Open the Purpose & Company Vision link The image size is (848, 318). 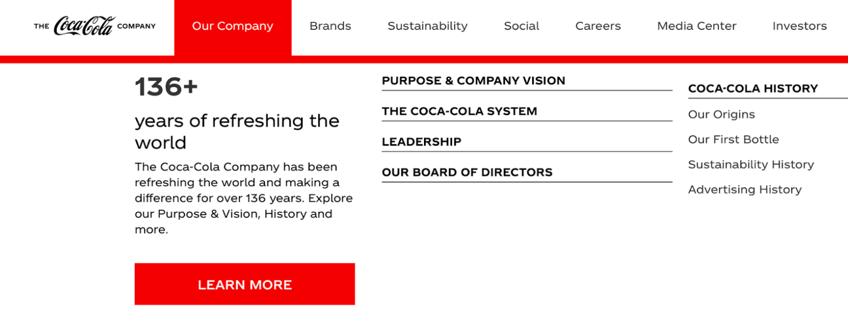[473, 81]
